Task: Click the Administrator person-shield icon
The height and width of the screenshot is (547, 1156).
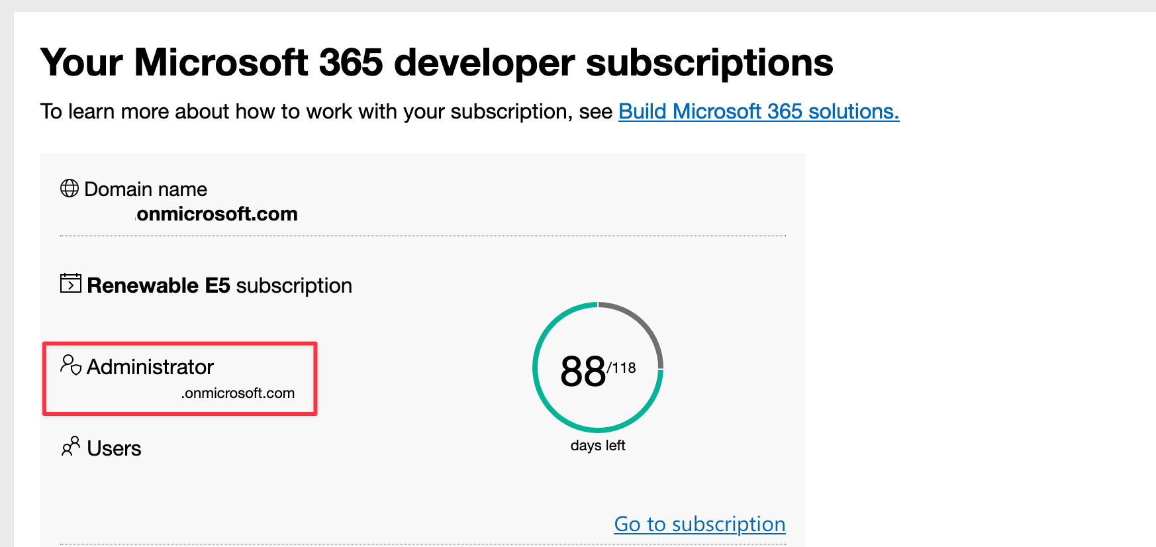Action: 71,365
